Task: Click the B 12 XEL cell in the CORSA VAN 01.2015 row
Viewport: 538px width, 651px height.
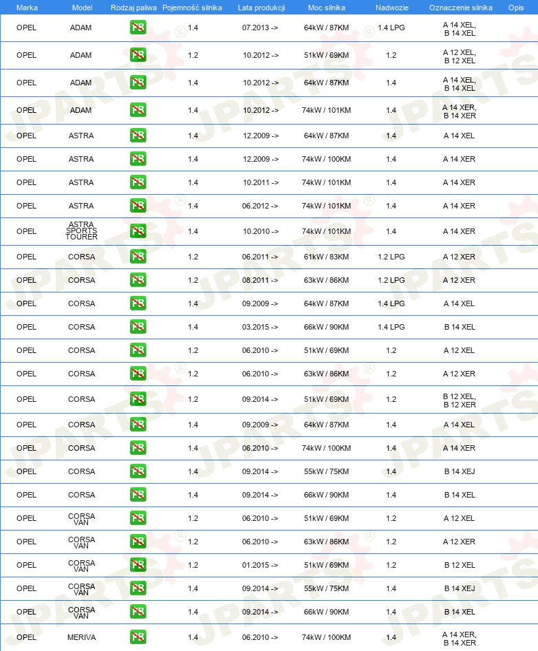Action: point(460,565)
